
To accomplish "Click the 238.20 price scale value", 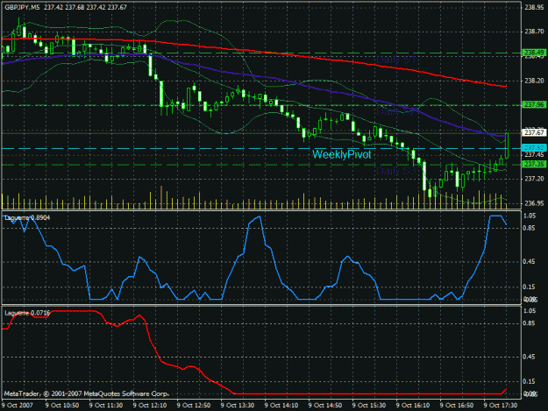I will [x=534, y=81].
